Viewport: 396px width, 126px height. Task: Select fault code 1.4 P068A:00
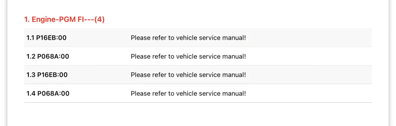pos(48,93)
